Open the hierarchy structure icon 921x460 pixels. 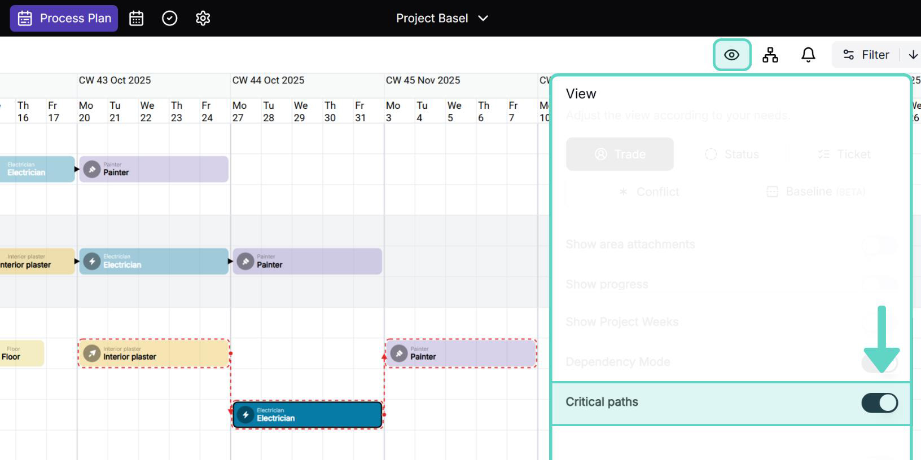770,55
